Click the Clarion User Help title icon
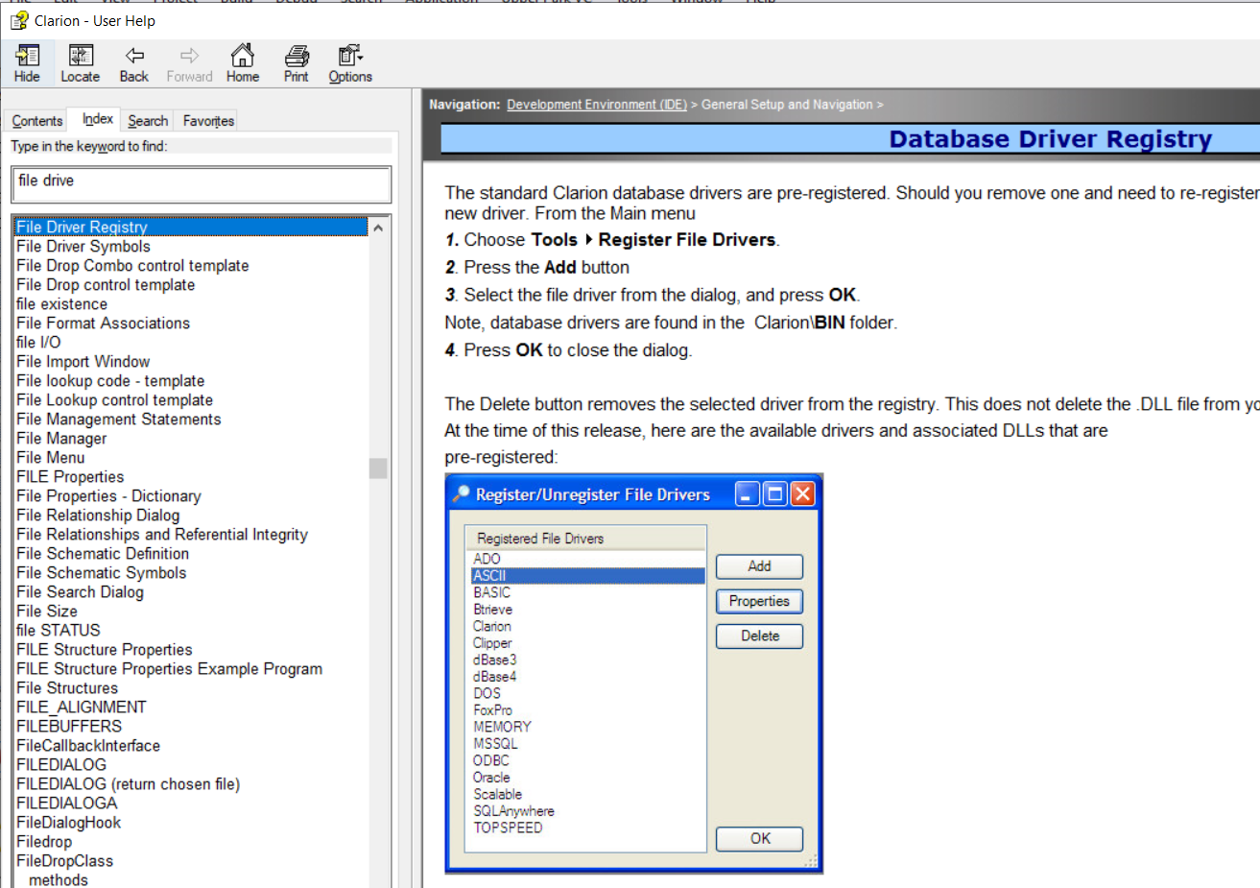 tap(19, 20)
